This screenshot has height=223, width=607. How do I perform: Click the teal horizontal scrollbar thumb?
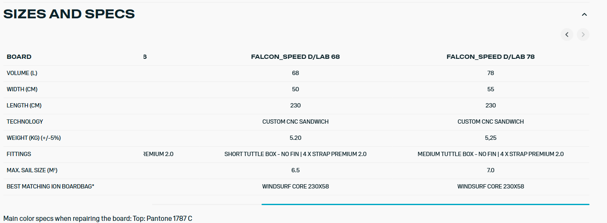425,204
